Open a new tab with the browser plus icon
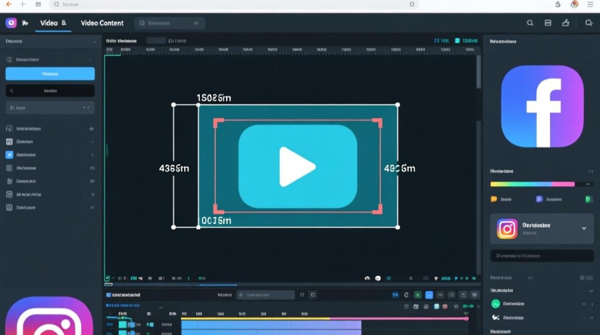This screenshot has height=335, width=600. coord(23,4)
